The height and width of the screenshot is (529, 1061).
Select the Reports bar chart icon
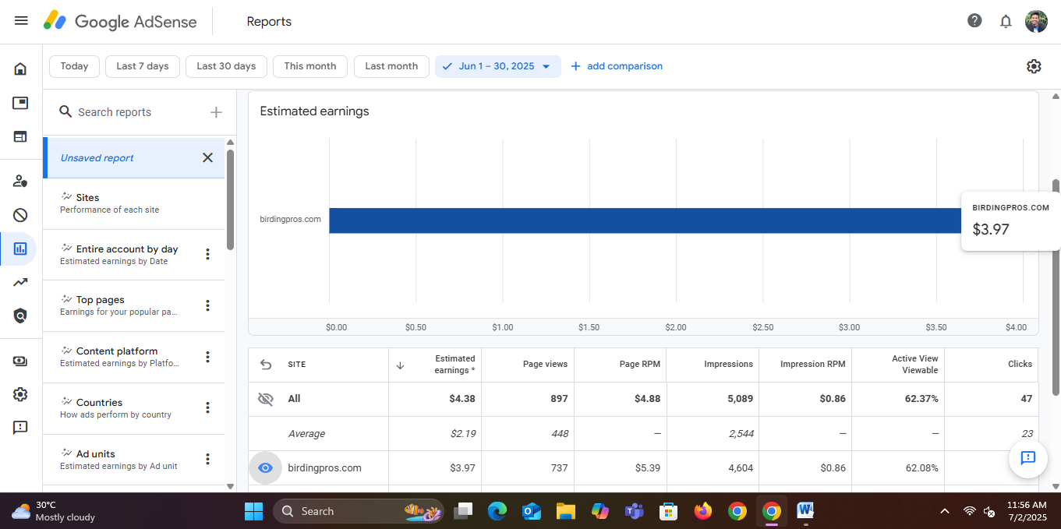coord(20,249)
